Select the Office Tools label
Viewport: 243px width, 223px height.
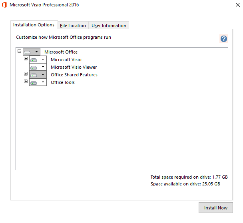coord(63,82)
